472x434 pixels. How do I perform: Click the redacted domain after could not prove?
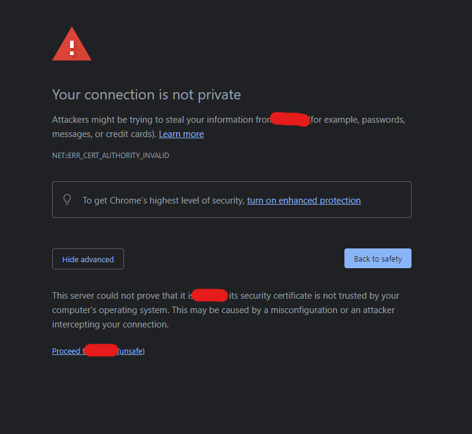pos(210,295)
